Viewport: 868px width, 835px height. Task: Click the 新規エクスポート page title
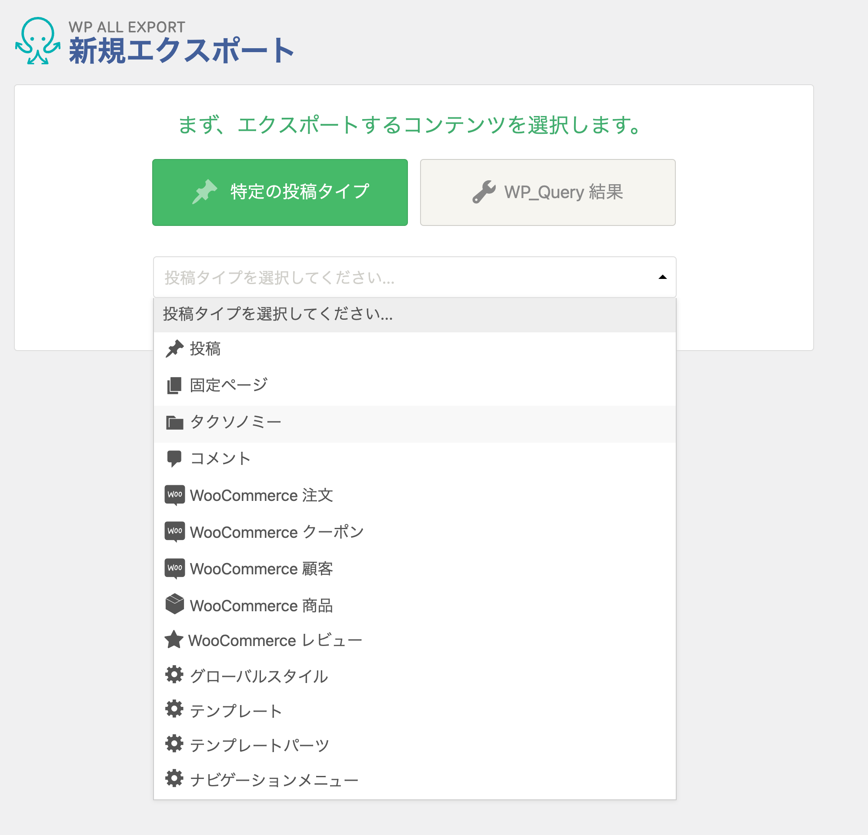pos(182,50)
